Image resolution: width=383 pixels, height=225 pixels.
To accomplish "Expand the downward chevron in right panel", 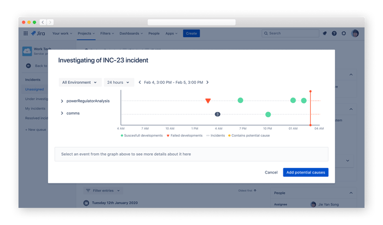I will point(347,161).
